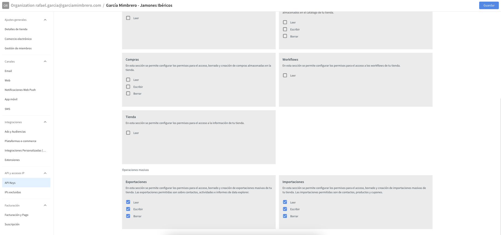
Task: Open Detalles de tienda settings
Action: (16, 29)
